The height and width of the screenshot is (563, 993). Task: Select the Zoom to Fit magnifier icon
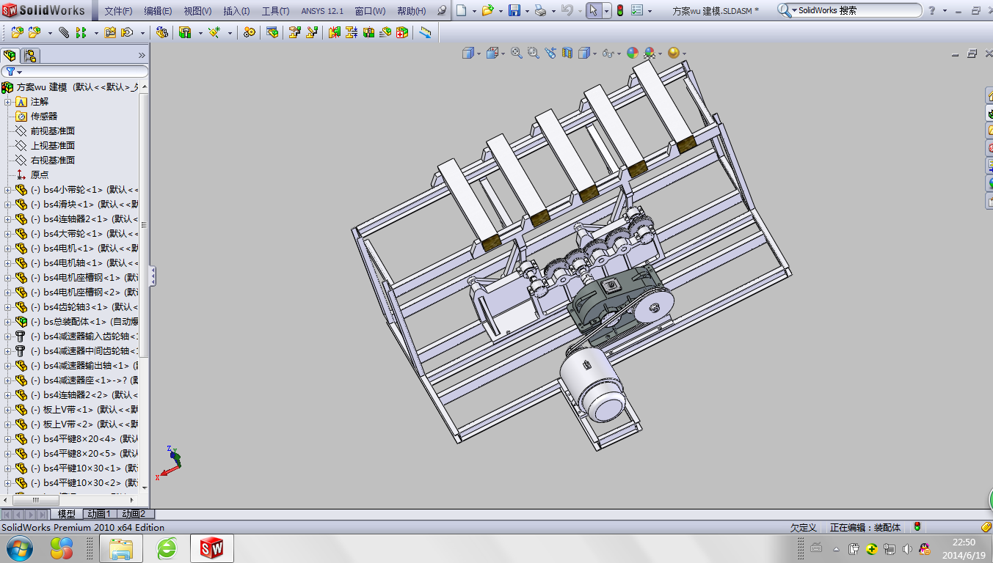coord(517,53)
